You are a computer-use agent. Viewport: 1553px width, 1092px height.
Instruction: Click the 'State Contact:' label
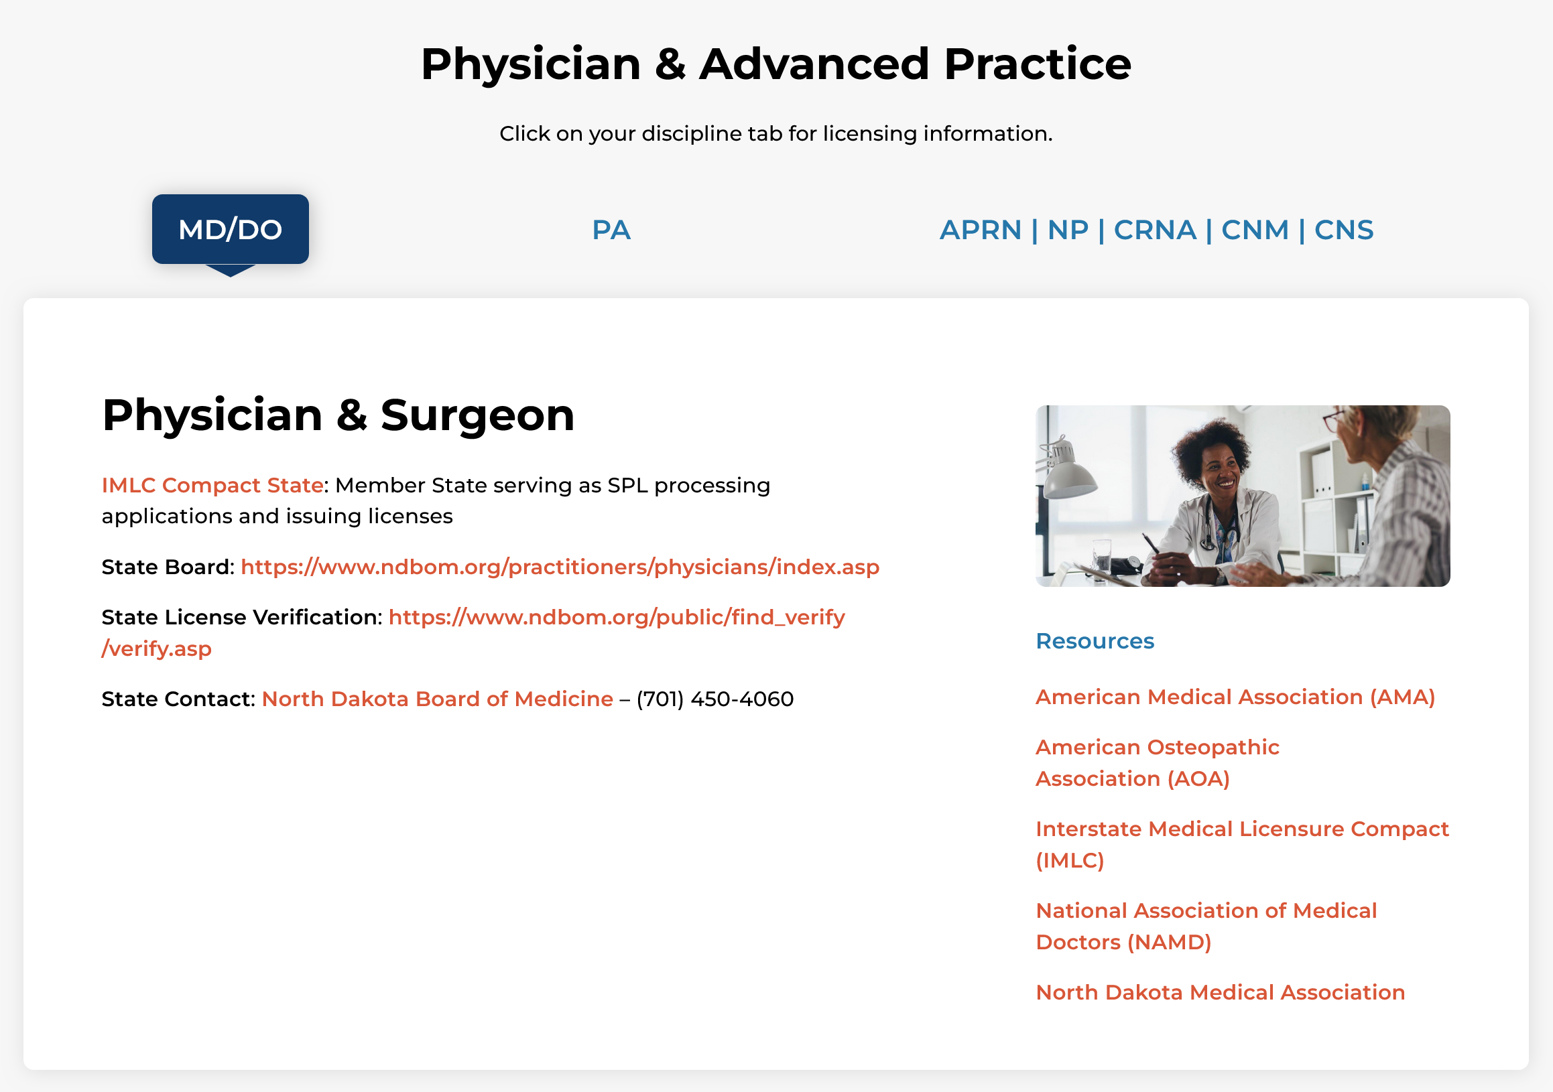click(x=178, y=699)
